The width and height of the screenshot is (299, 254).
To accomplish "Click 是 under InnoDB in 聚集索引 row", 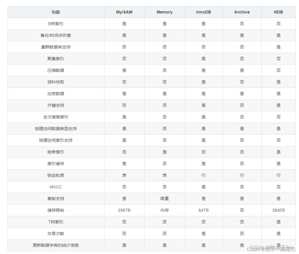I will (x=203, y=59).
